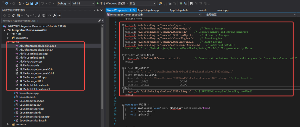Image resolution: width=300 pixels, height=127 pixels.
Task: Expand the resource folder node
Action: point(8,125)
